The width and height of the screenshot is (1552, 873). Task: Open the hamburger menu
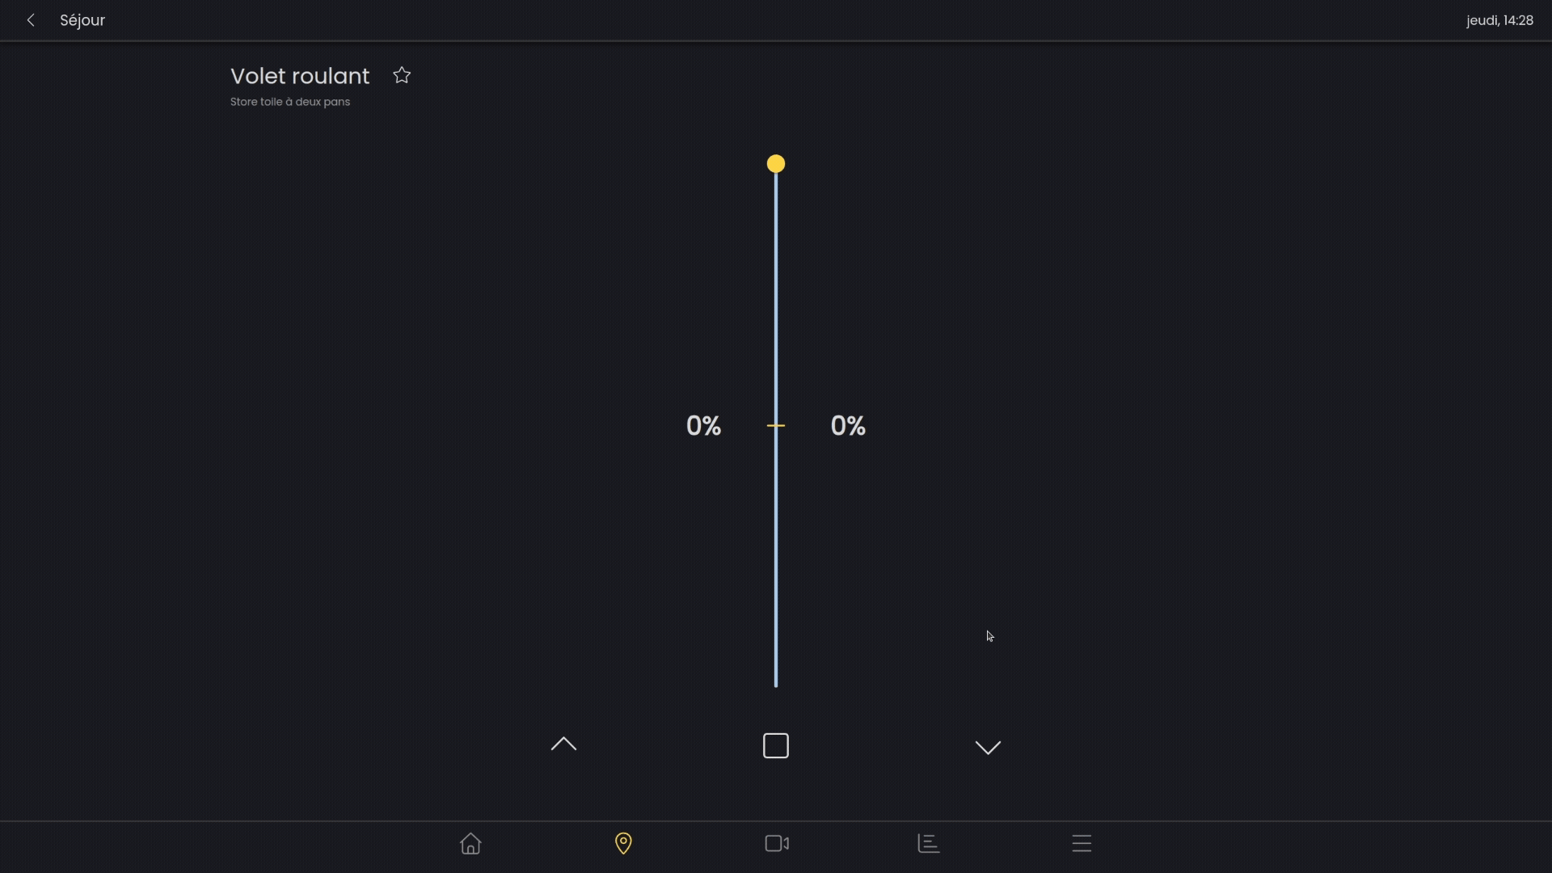[x=1082, y=843]
